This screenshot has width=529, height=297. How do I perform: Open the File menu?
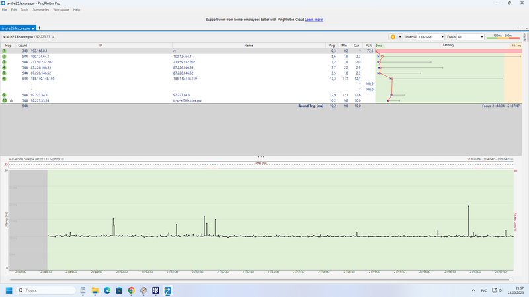5,10
